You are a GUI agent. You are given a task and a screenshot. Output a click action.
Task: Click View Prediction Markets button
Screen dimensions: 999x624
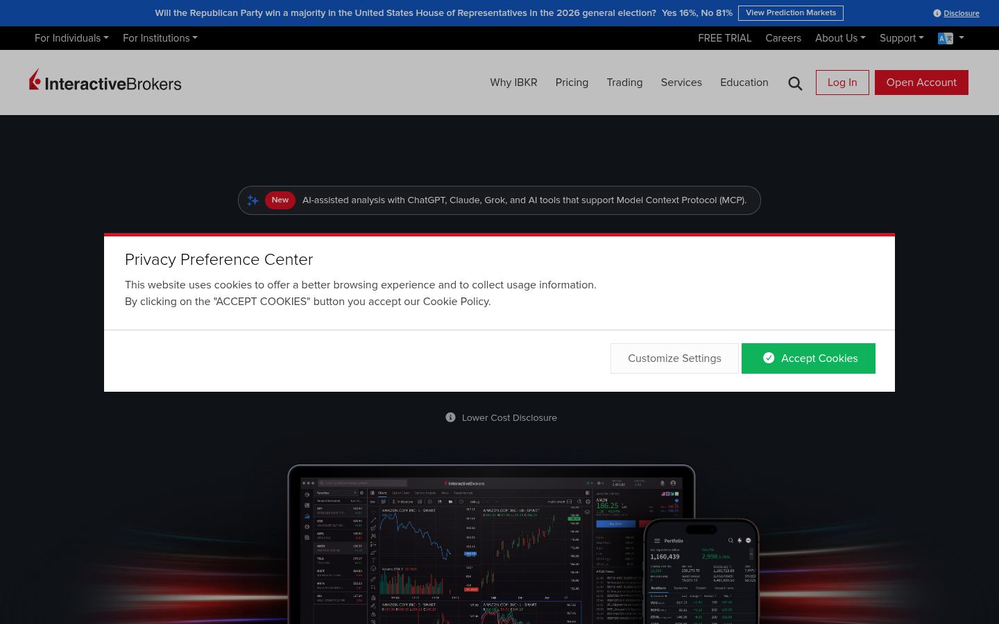pos(791,13)
